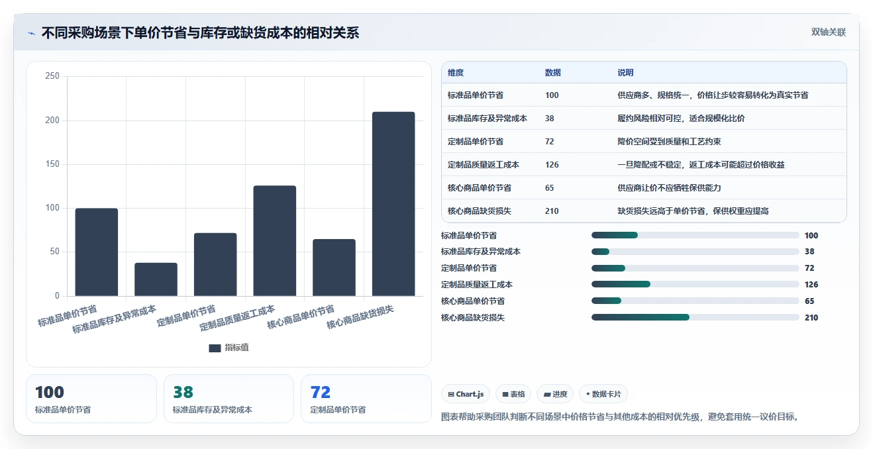Viewport: 873px width, 449px height.
Task: Click the table note starting 供应商多、规格统一
Action: (713, 95)
